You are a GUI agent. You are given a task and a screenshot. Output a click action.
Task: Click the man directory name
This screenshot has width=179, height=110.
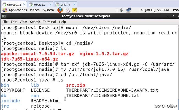pyautogui.click(x=35, y=96)
